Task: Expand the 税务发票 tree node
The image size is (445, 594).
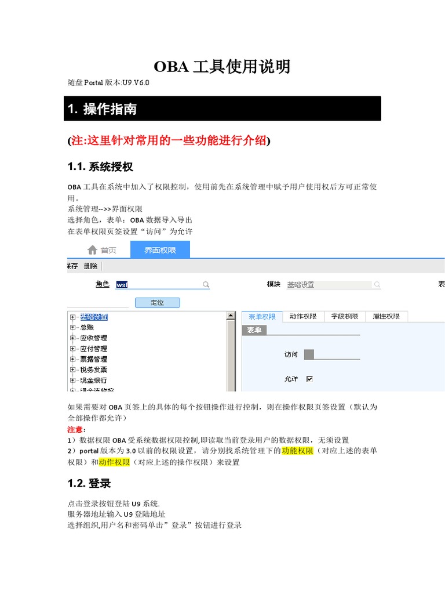Action: (72, 370)
